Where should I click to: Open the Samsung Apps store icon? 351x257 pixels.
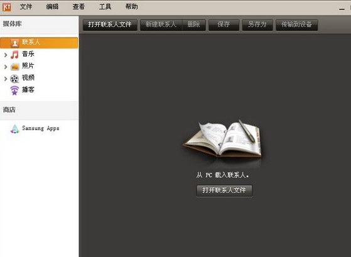15,129
